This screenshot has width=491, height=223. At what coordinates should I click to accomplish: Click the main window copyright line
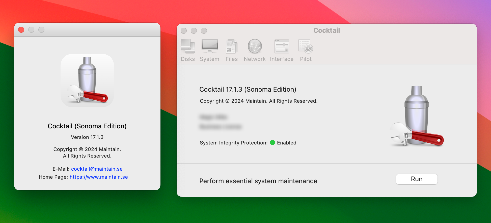[x=259, y=101]
